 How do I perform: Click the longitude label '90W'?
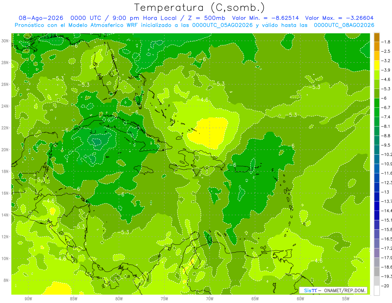point(28,299)
